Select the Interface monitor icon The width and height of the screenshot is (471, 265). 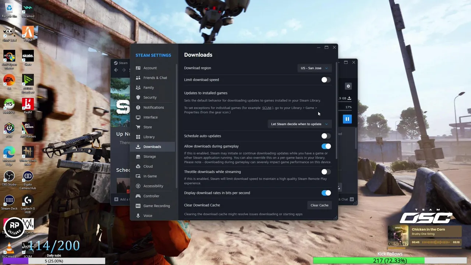138,117
